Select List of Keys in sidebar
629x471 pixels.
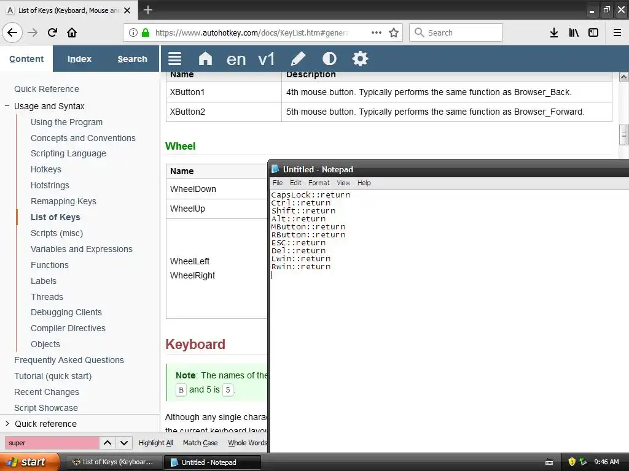pyautogui.click(x=55, y=217)
